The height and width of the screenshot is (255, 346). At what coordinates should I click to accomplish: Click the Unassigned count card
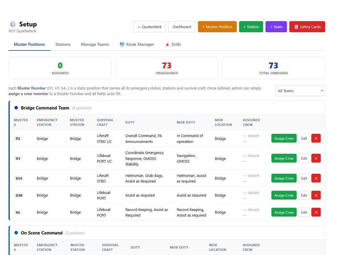point(167,68)
